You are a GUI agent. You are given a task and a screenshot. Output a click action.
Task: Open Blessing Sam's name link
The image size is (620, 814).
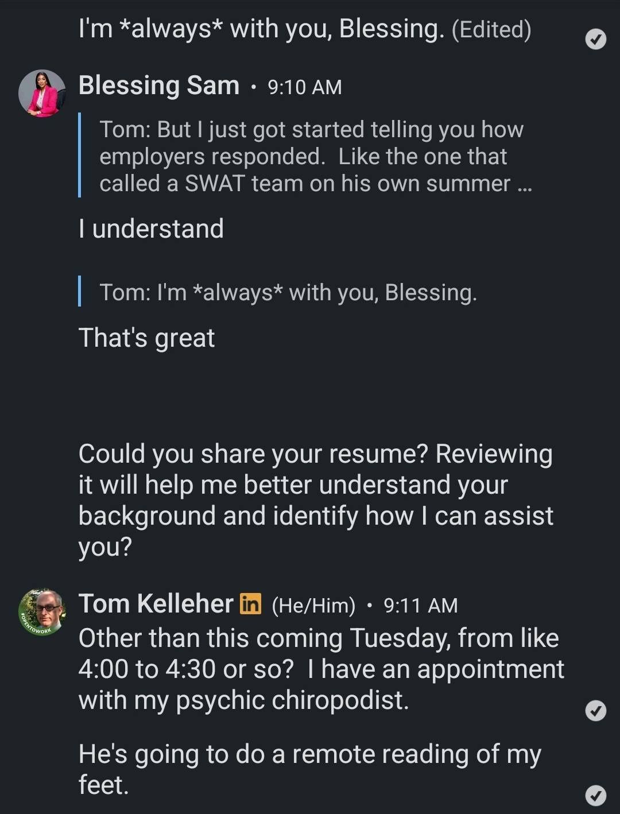(159, 86)
